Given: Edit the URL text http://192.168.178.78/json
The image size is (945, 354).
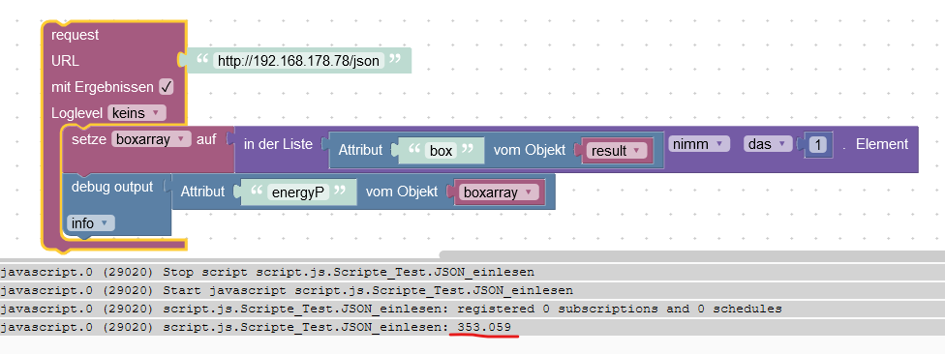Looking at the screenshot, I should coord(298,60).
